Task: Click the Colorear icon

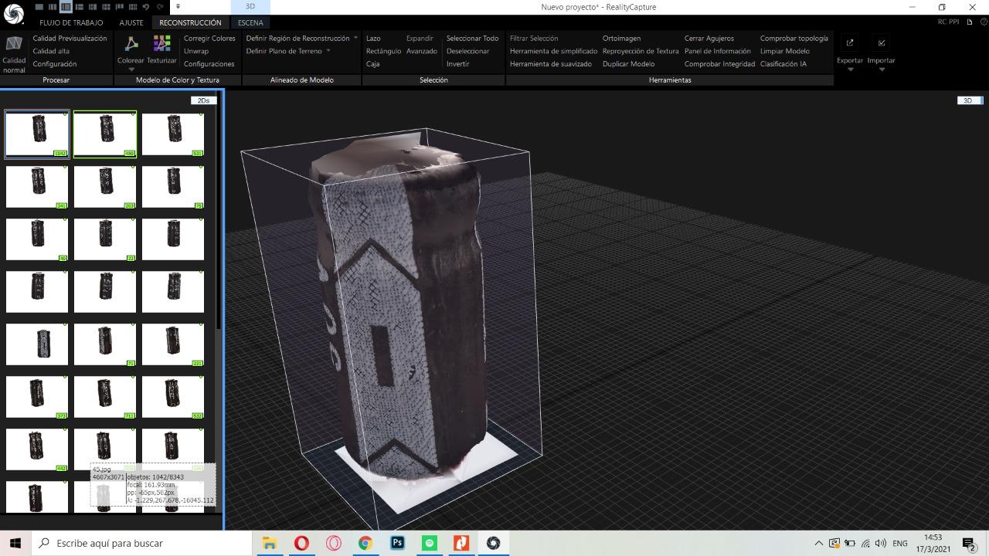Action: (x=131, y=44)
